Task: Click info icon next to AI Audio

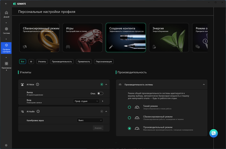Action: point(38,111)
